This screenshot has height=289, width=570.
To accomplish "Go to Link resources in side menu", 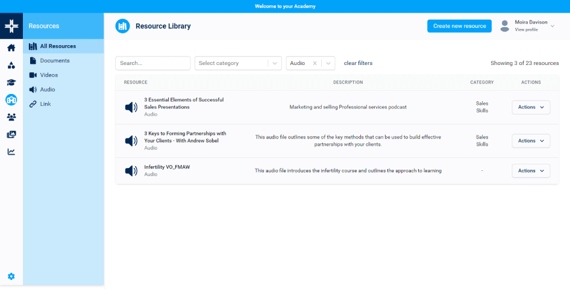I will coord(46,104).
